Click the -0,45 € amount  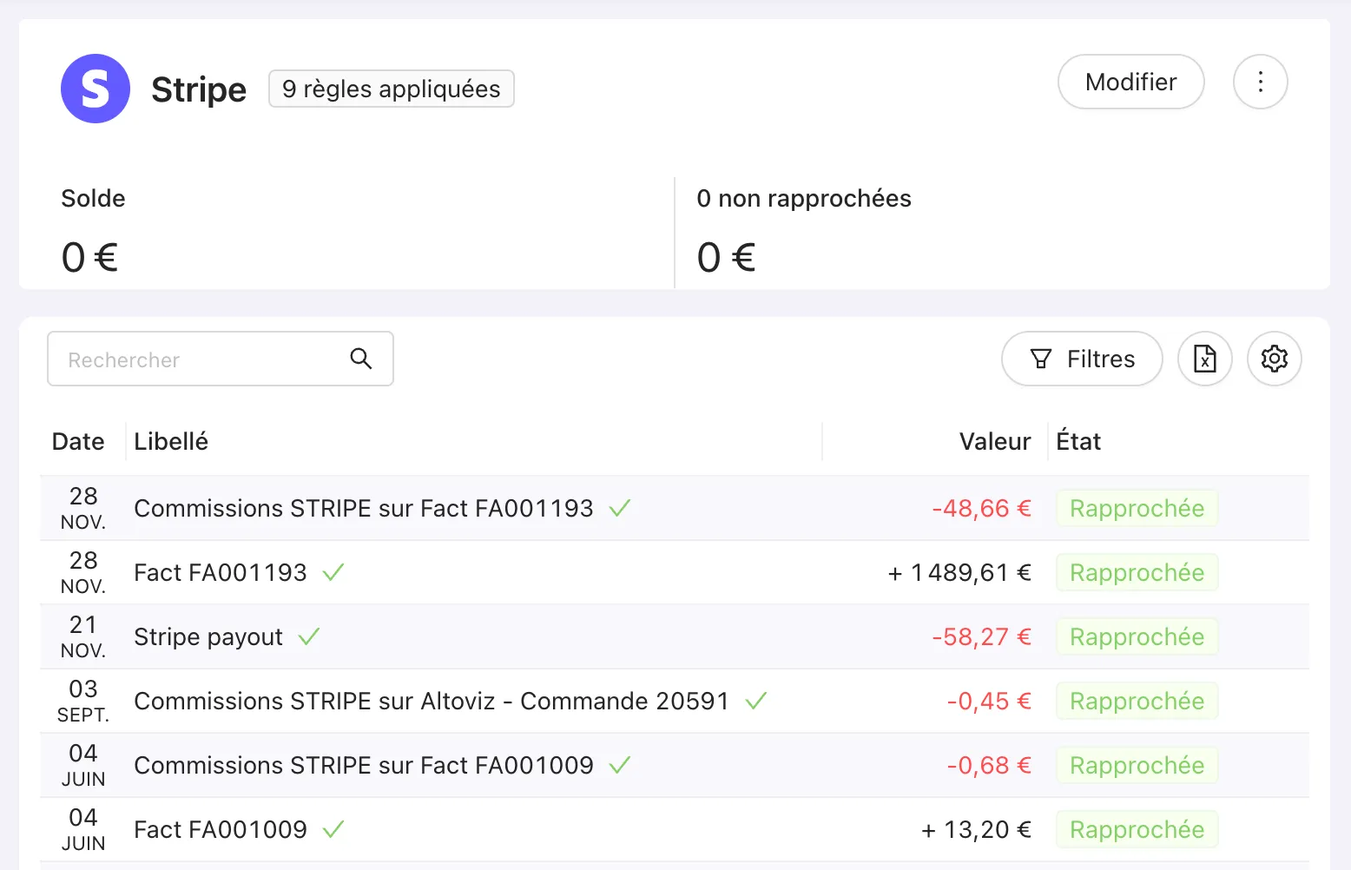point(989,701)
